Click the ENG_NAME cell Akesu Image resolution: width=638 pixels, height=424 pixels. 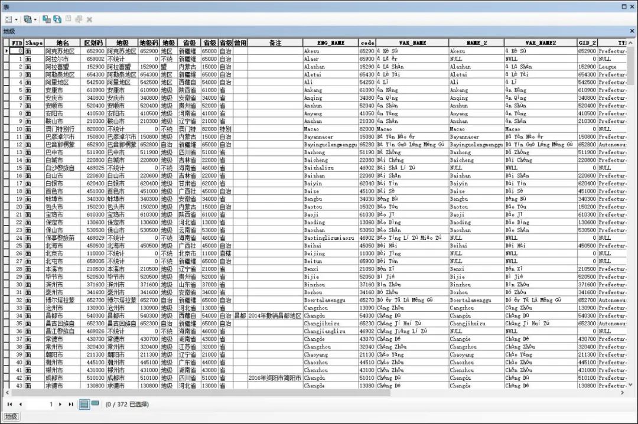click(x=330, y=51)
